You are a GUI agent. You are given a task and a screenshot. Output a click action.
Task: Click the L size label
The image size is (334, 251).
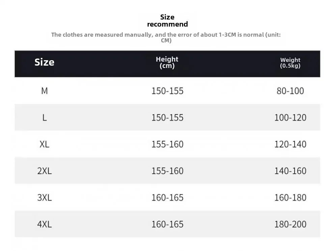tap(45, 117)
